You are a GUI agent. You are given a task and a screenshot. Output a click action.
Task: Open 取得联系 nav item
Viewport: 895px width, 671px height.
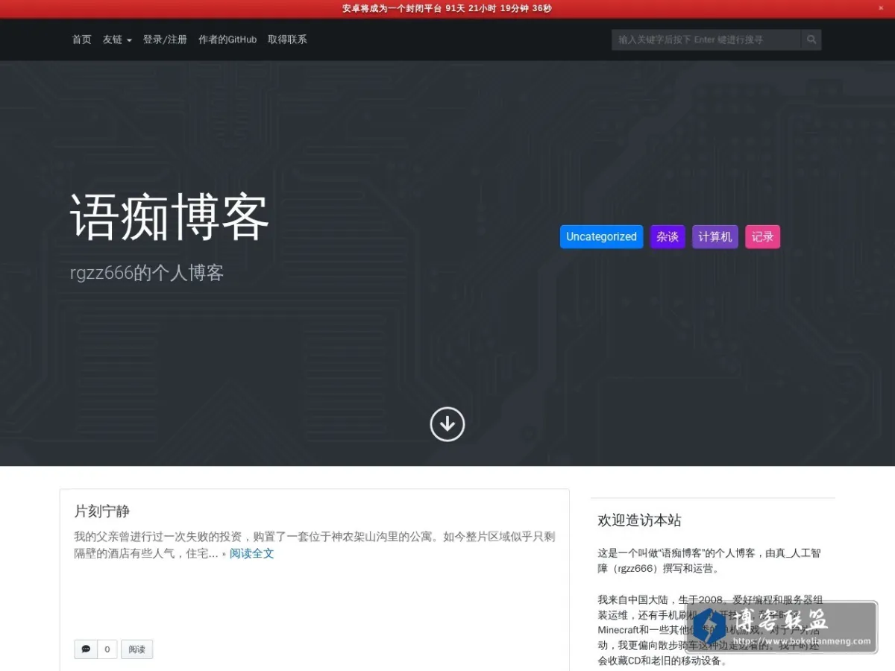point(287,40)
